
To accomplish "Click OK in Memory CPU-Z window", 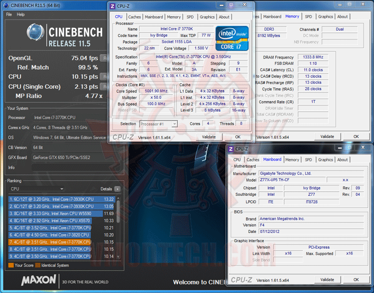I will [x=356, y=137].
